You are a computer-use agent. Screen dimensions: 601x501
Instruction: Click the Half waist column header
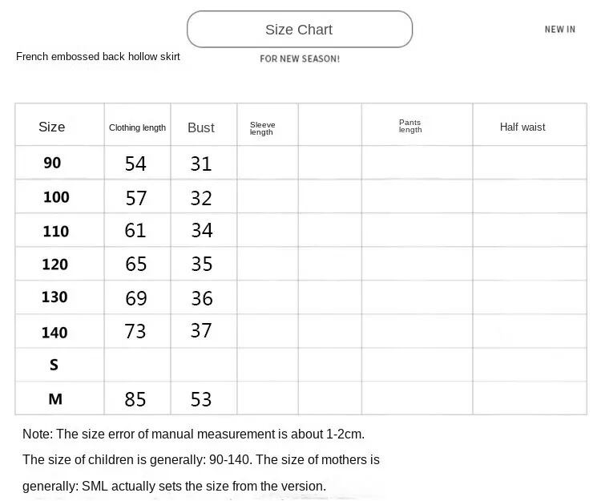(x=522, y=127)
